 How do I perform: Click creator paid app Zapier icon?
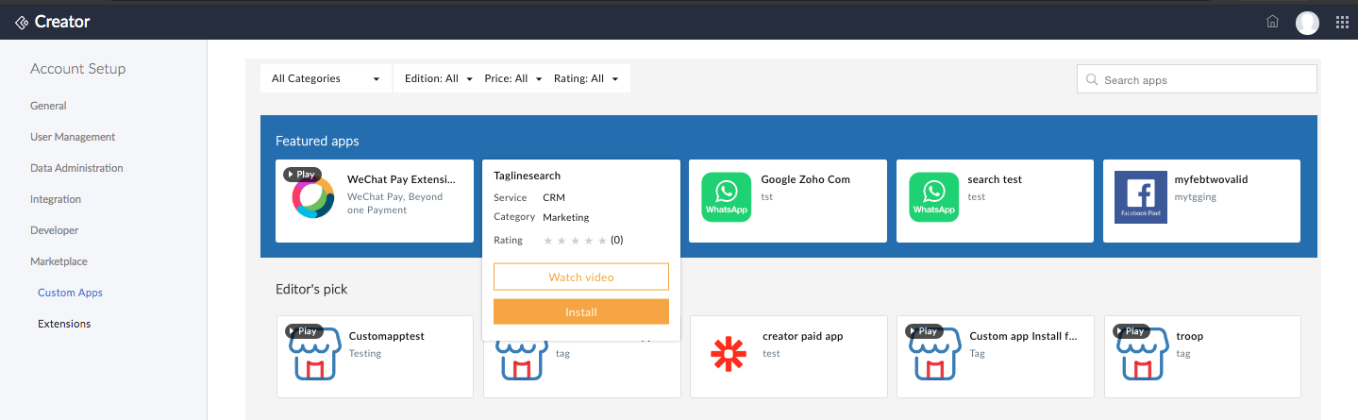[x=727, y=354]
